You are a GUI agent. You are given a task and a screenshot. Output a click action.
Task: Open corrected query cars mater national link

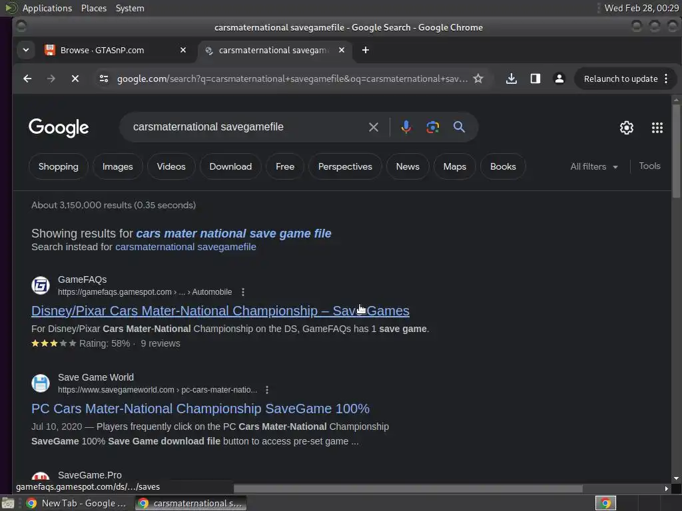tap(234, 234)
